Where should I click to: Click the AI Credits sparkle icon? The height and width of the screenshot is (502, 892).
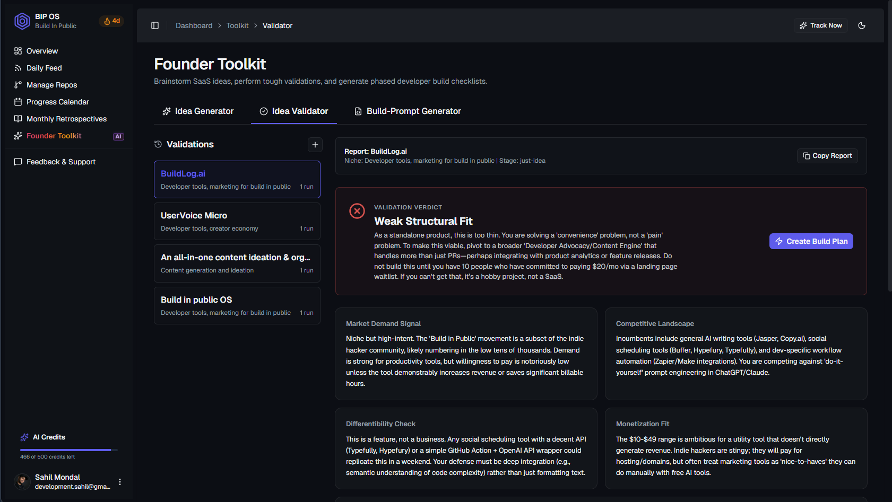[24, 437]
